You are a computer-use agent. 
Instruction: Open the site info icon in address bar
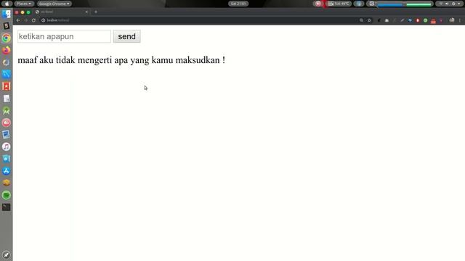point(44,20)
